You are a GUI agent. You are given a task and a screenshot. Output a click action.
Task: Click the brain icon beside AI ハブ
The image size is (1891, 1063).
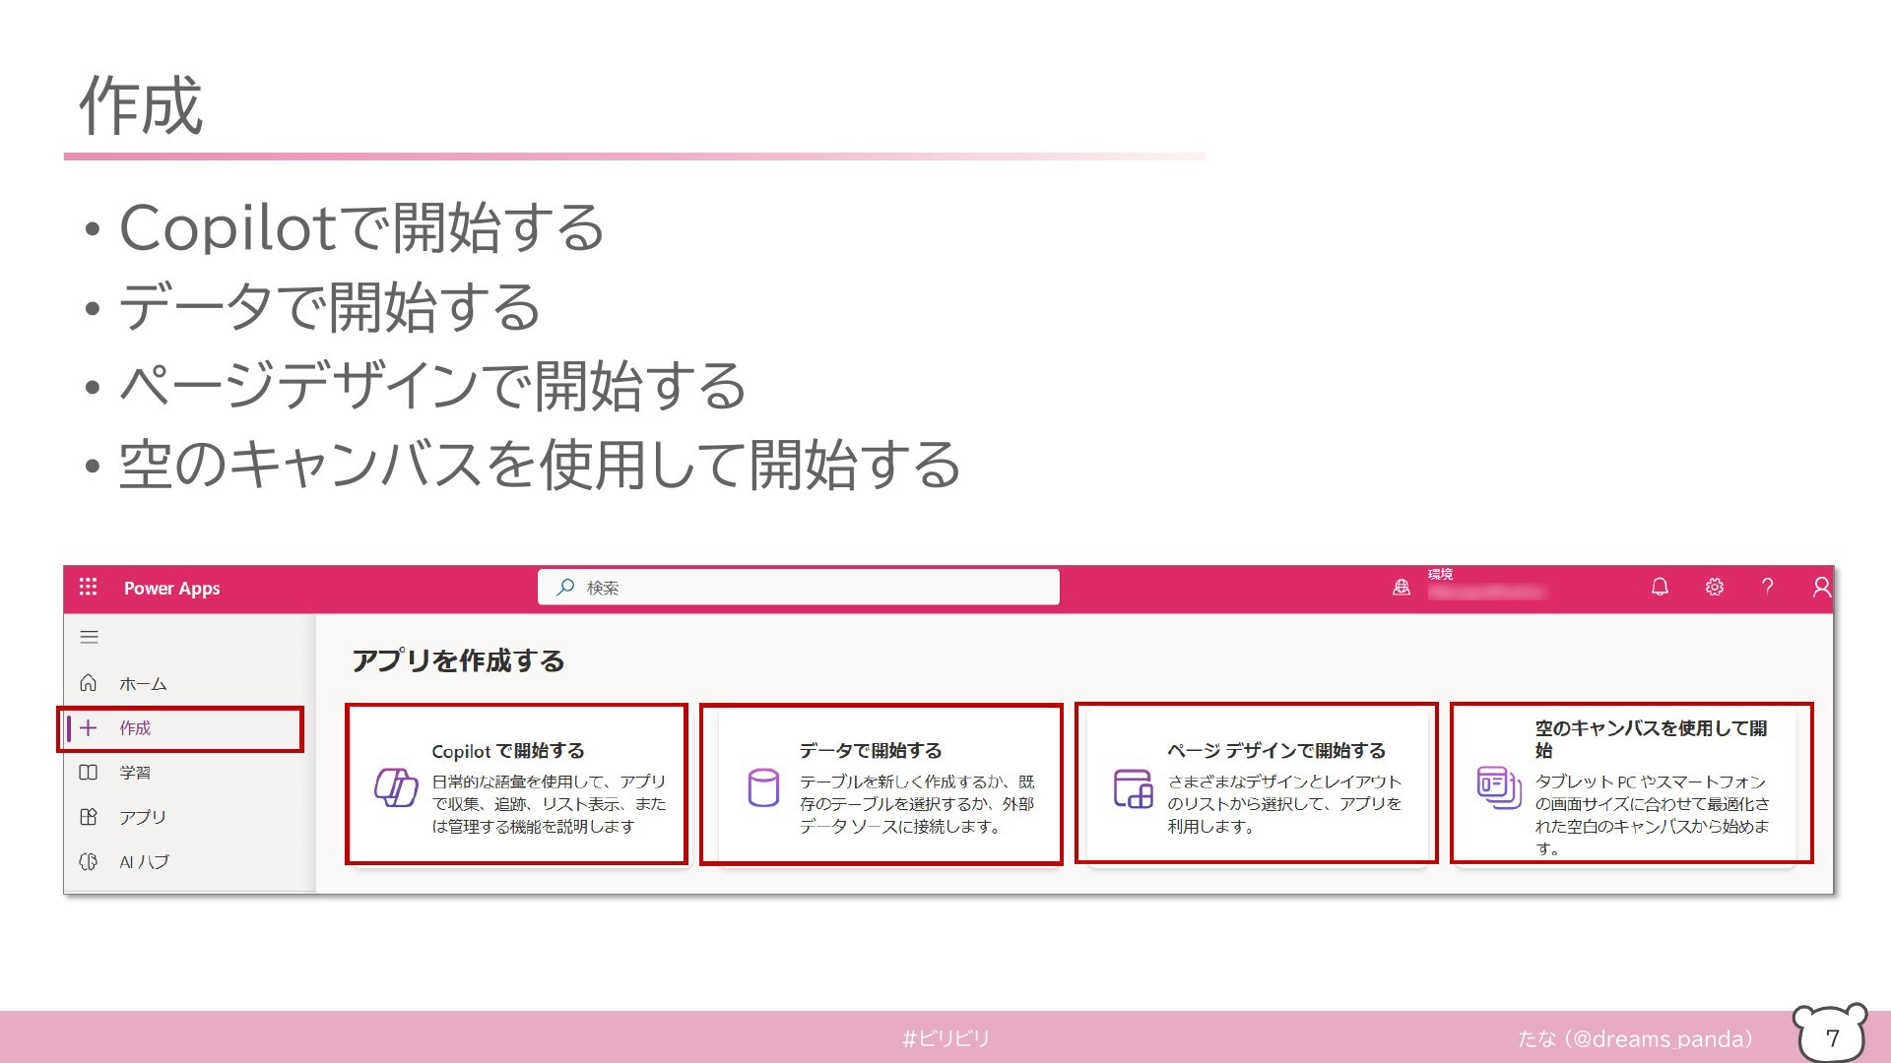[88, 861]
